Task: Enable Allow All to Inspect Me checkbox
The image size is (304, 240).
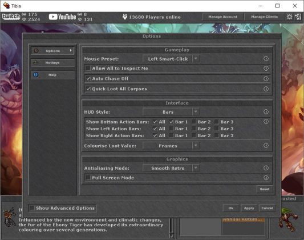Action: [x=88, y=68]
